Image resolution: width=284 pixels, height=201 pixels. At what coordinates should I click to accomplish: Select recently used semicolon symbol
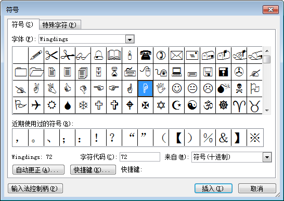pos(68,138)
